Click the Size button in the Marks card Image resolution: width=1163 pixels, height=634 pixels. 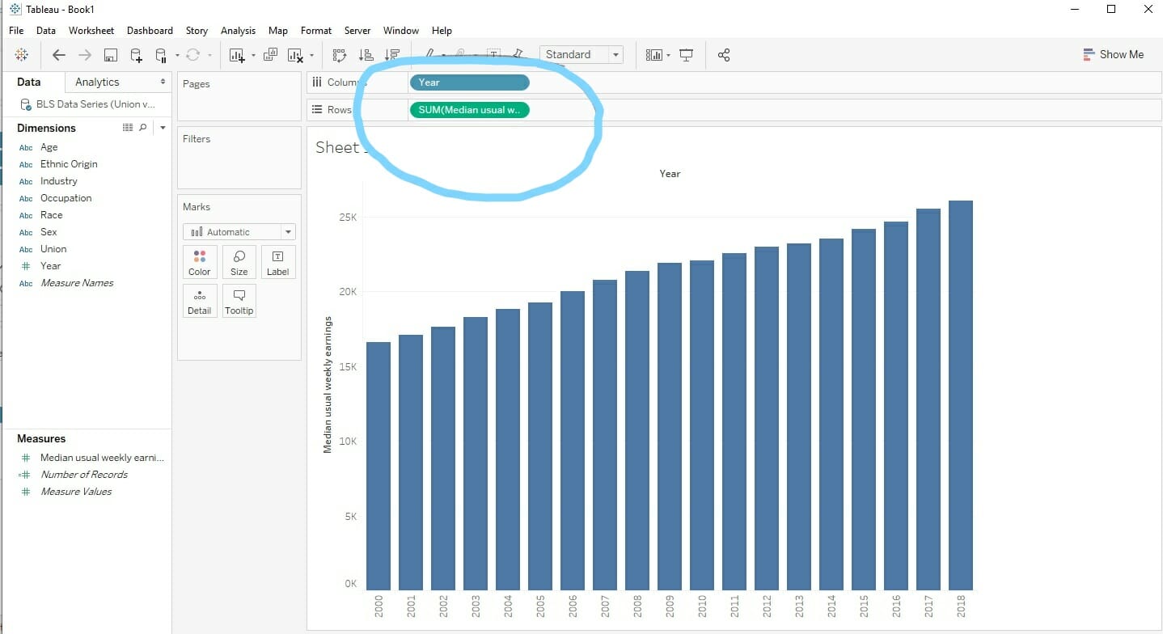[239, 261]
